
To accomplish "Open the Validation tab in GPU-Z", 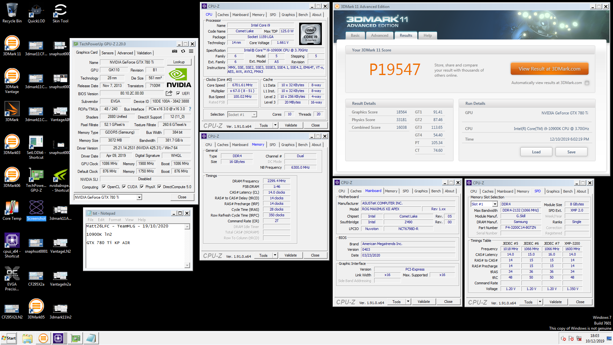I will tap(144, 53).
